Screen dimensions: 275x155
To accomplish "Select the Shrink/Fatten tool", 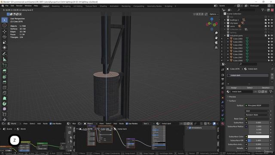I will pyautogui.click(x=5, y=120).
